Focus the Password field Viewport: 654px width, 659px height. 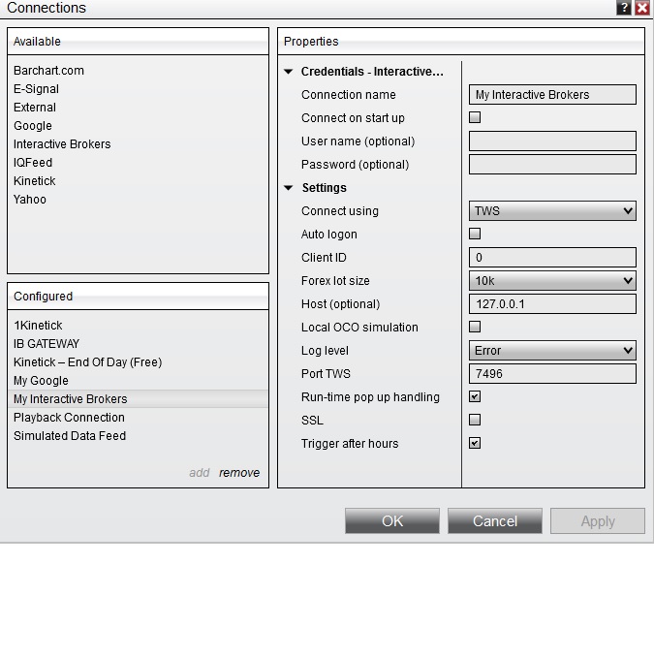click(x=552, y=165)
